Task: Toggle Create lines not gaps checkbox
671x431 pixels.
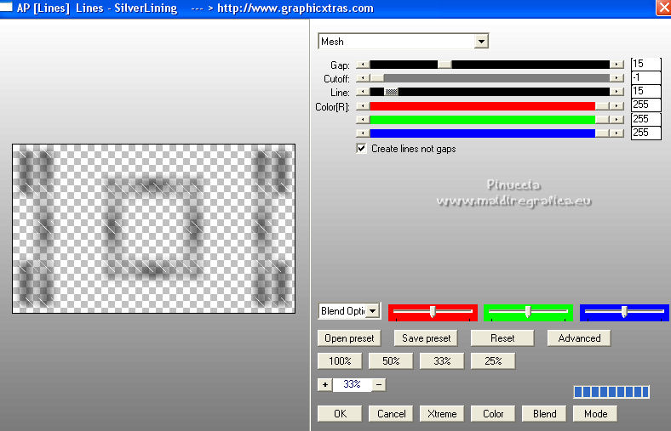Action: click(x=361, y=148)
